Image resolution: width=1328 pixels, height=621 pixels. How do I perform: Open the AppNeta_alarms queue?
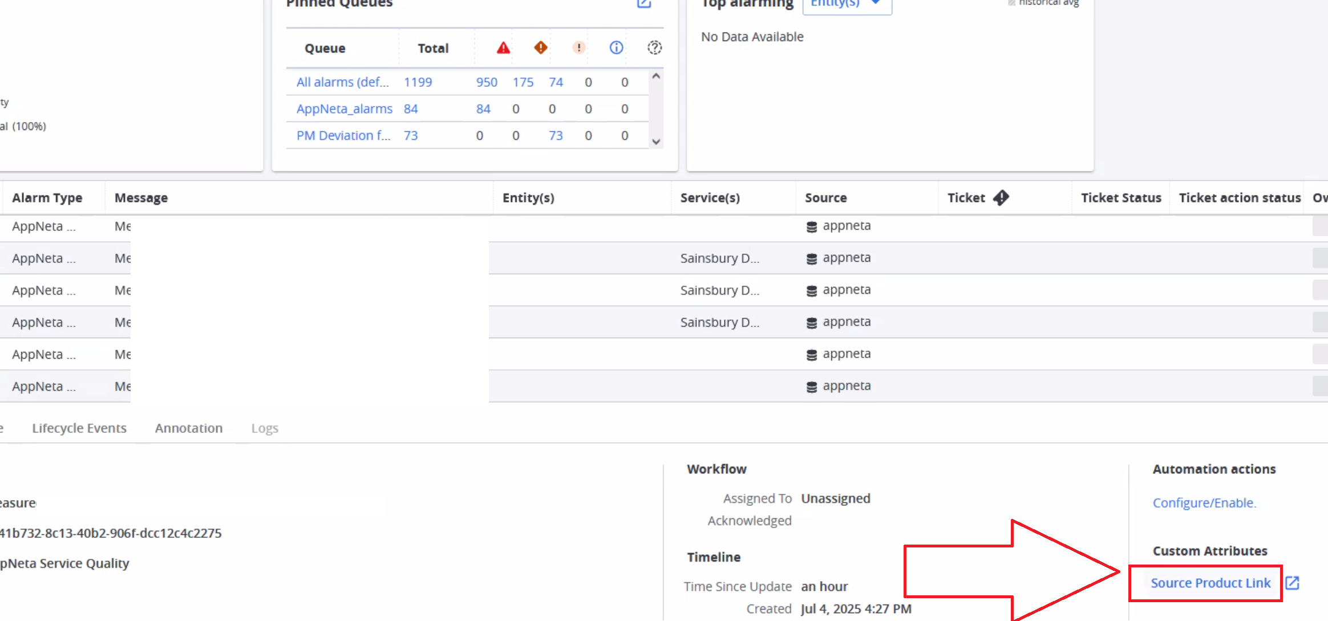pyautogui.click(x=344, y=109)
